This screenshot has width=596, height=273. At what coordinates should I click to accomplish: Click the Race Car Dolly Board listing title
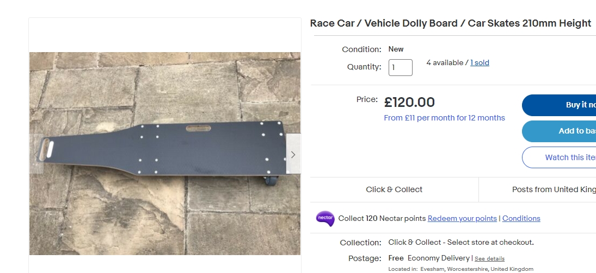click(450, 23)
